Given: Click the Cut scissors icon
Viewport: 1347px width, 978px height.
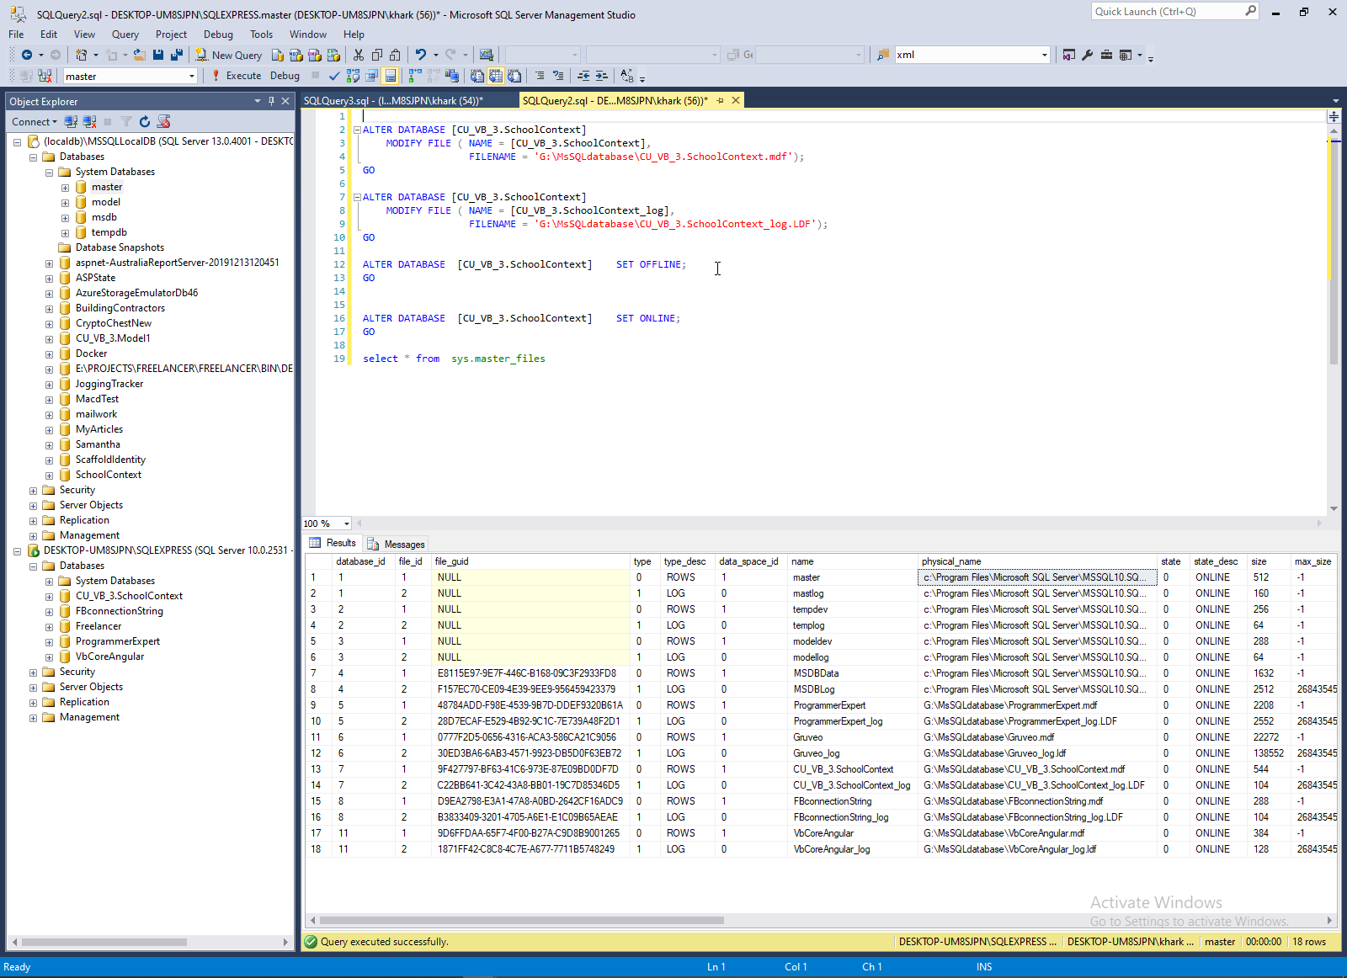Looking at the screenshot, I should coord(359,55).
